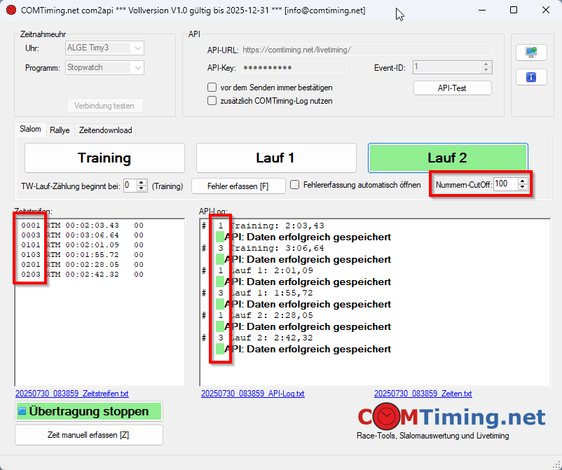Viewport: 562px width, 470px height.
Task: Click API-Log entry 'Lauf 2: 2:42,32'
Action: point(271,338)
